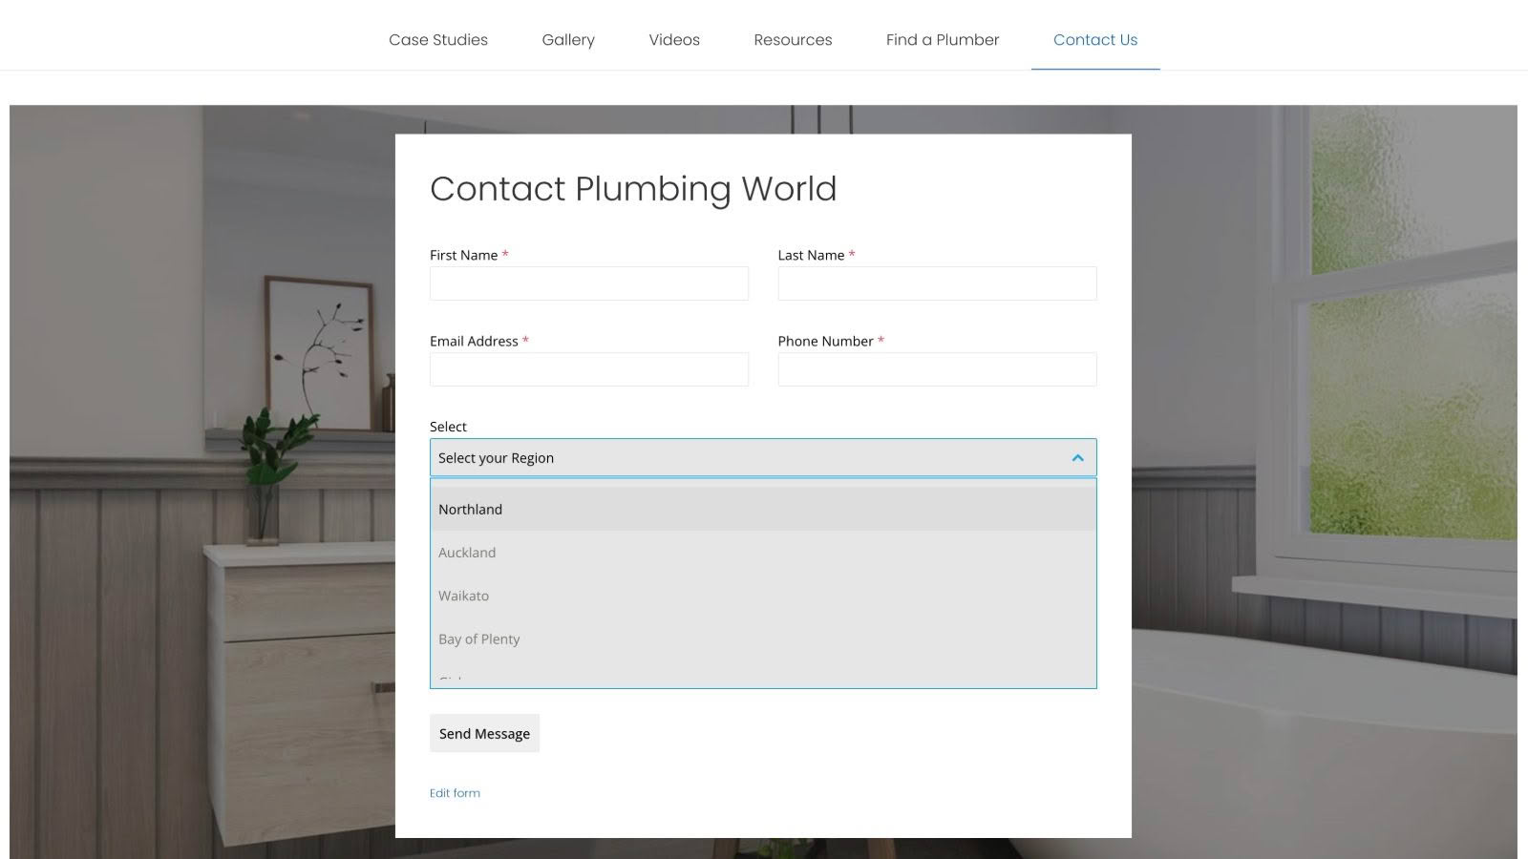Image resolution: width=1528 pixels, height=859 pixels.
Task: Open the Resources menu item
Action: (x=793, y=39)
